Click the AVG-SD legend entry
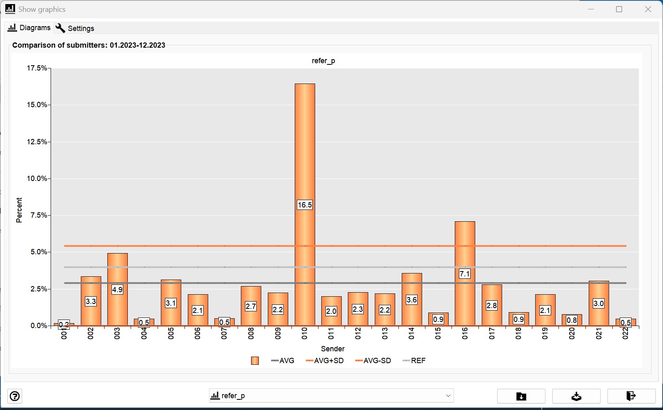Viewport: 663px width, 410px height. (x=373, y=361)
